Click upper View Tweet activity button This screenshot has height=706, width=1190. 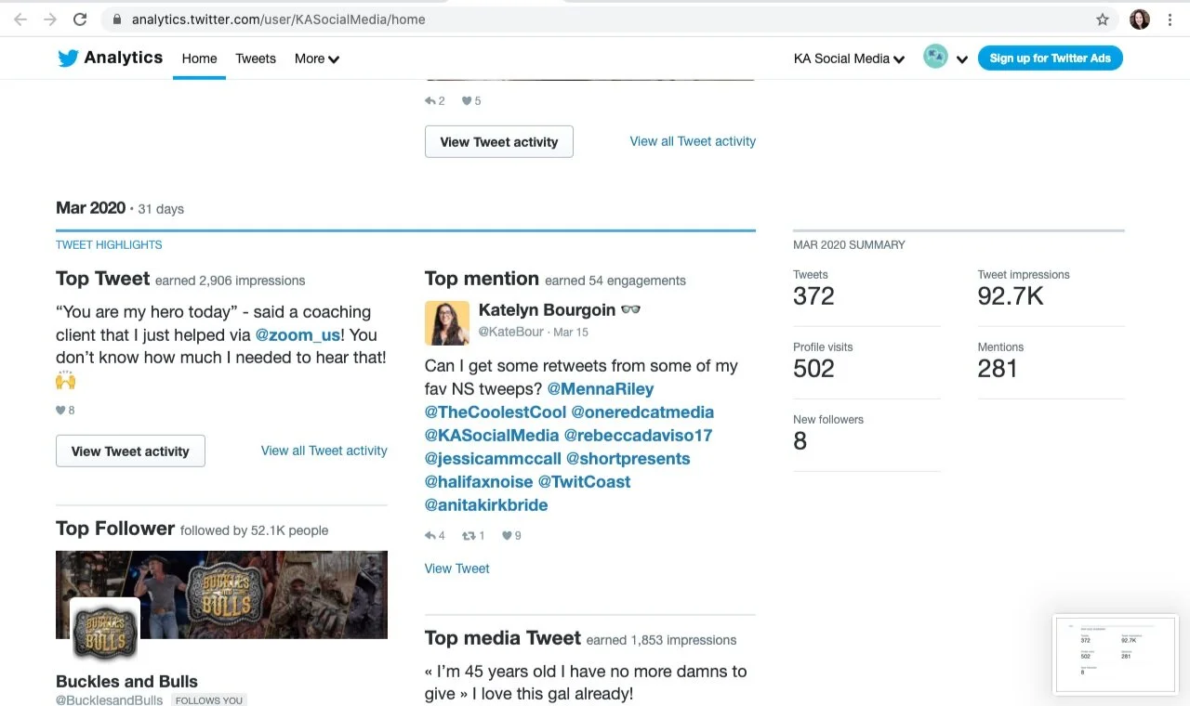click(x=499, y=142)
